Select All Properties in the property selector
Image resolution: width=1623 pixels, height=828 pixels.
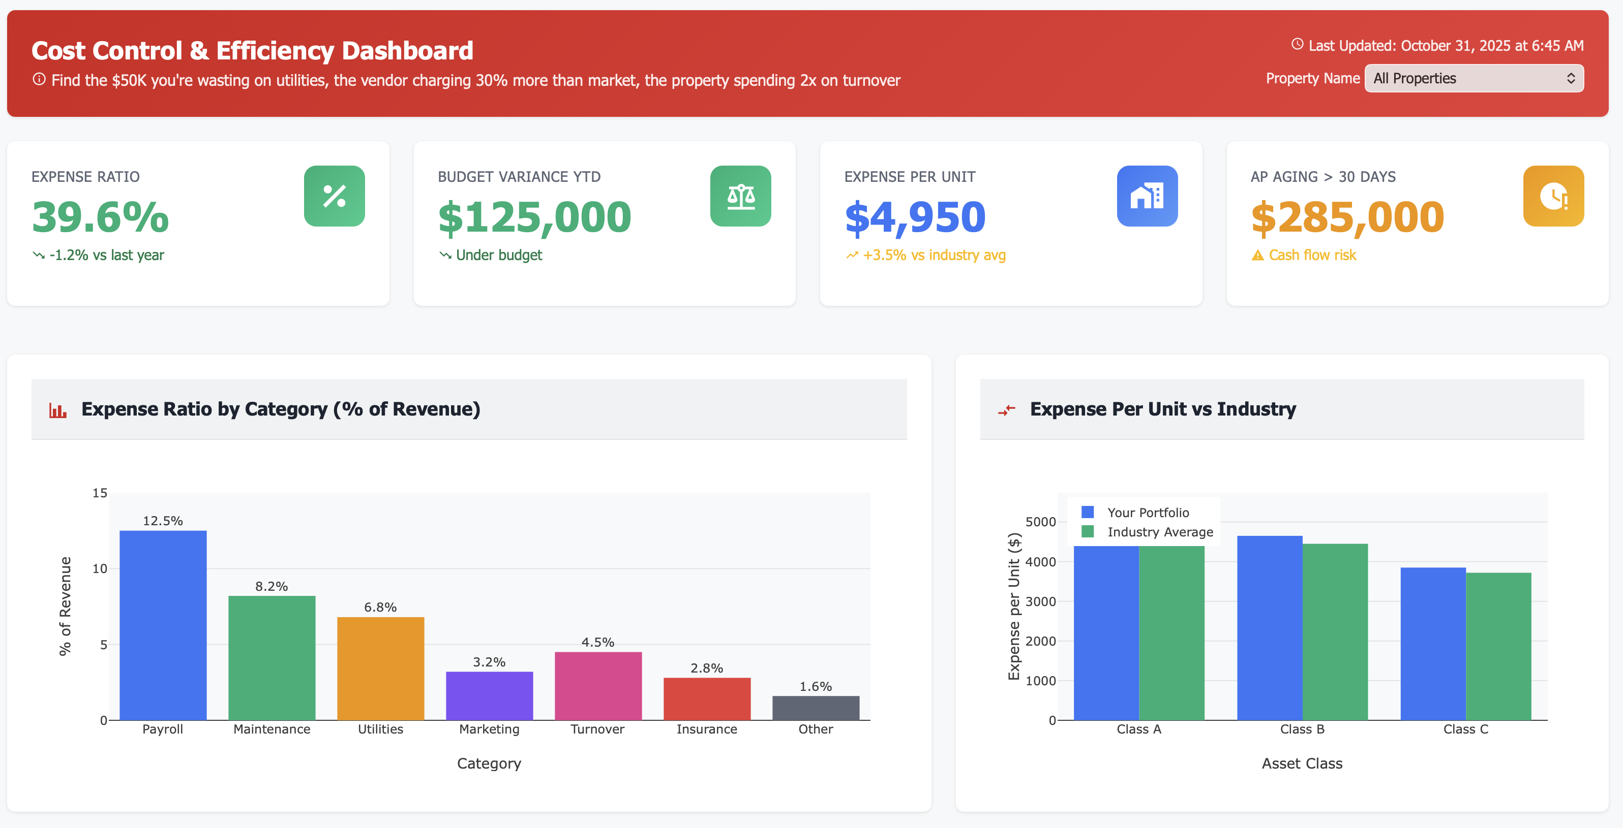[1474, 78]
